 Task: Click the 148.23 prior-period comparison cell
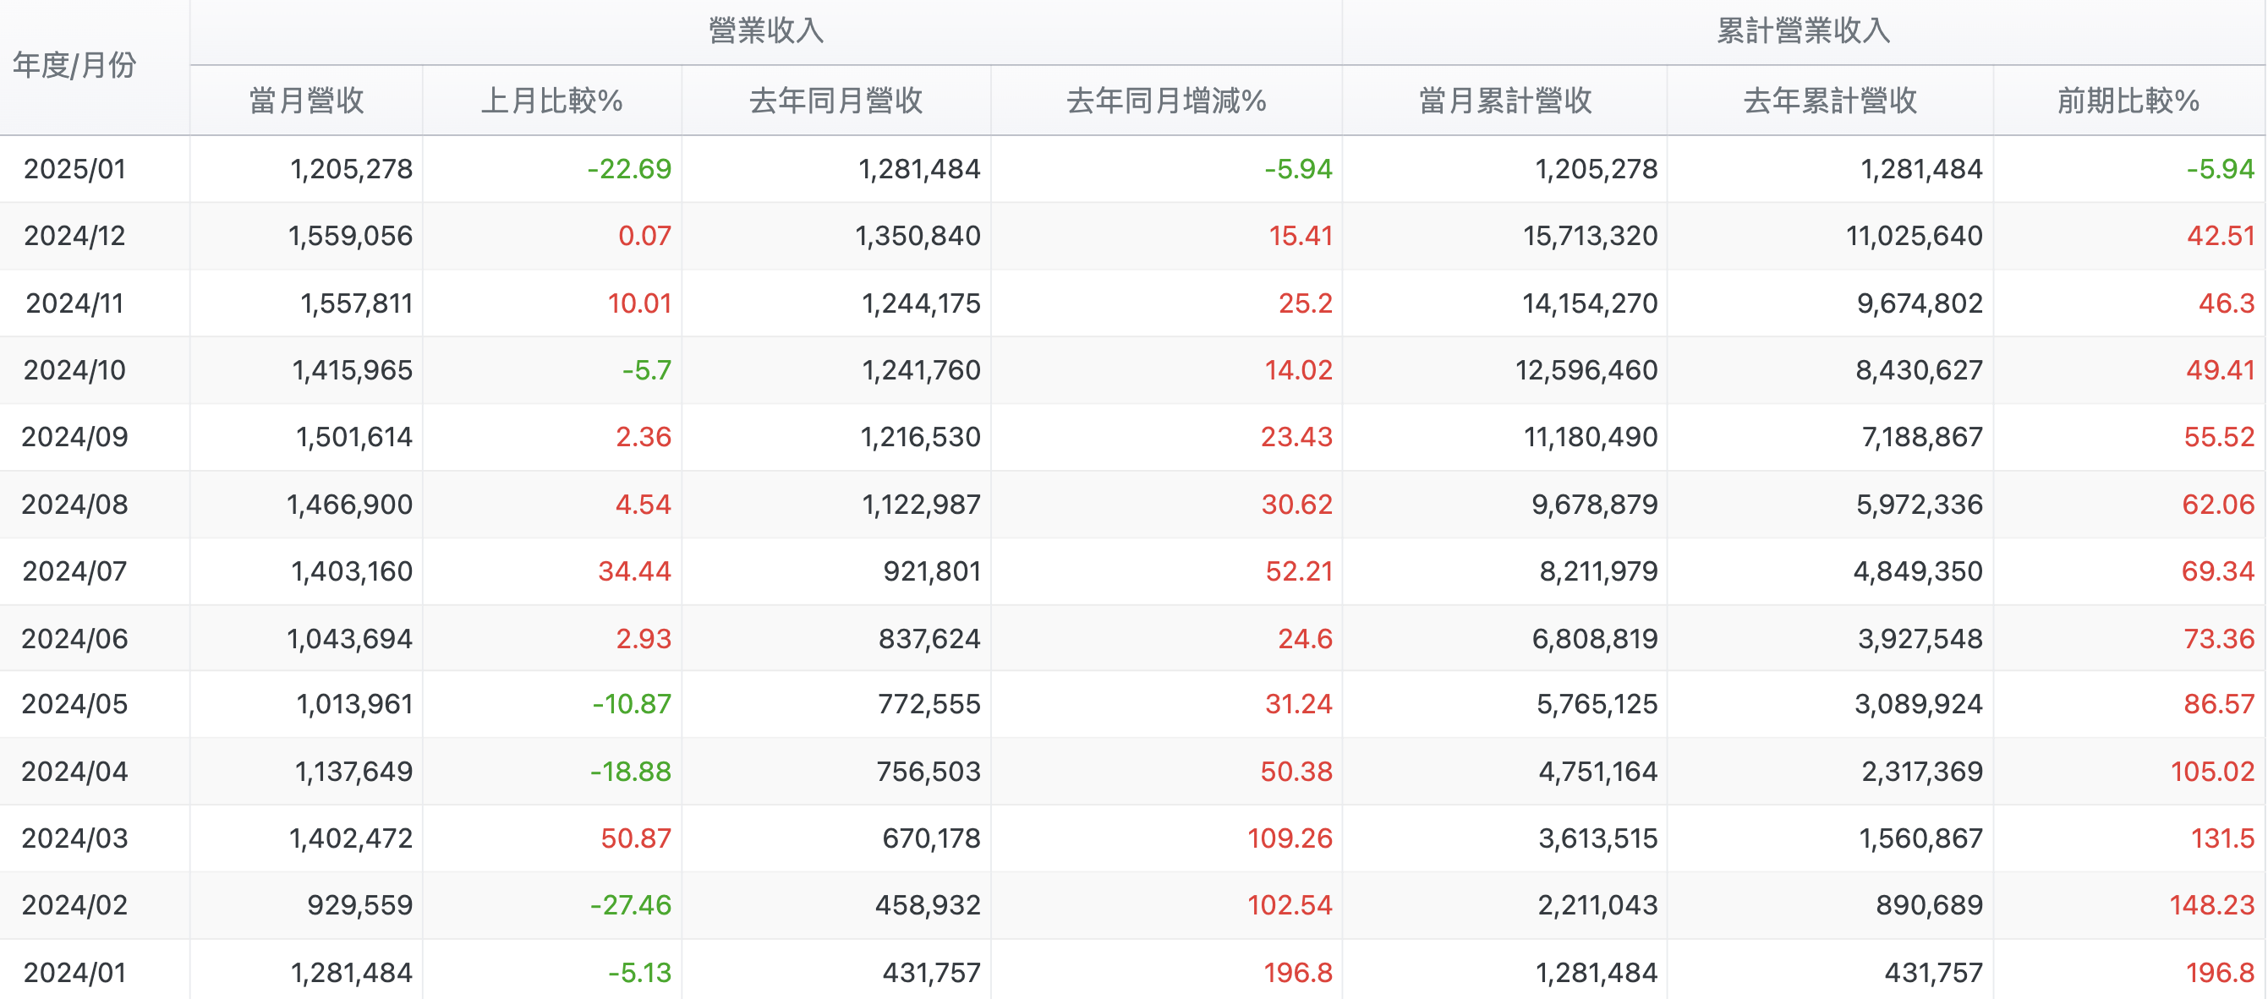[x=2210, y=905]
